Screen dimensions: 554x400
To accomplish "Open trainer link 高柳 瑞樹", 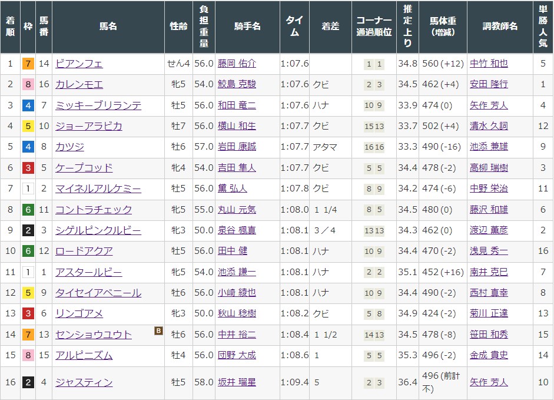I will (x=489, y=168).
